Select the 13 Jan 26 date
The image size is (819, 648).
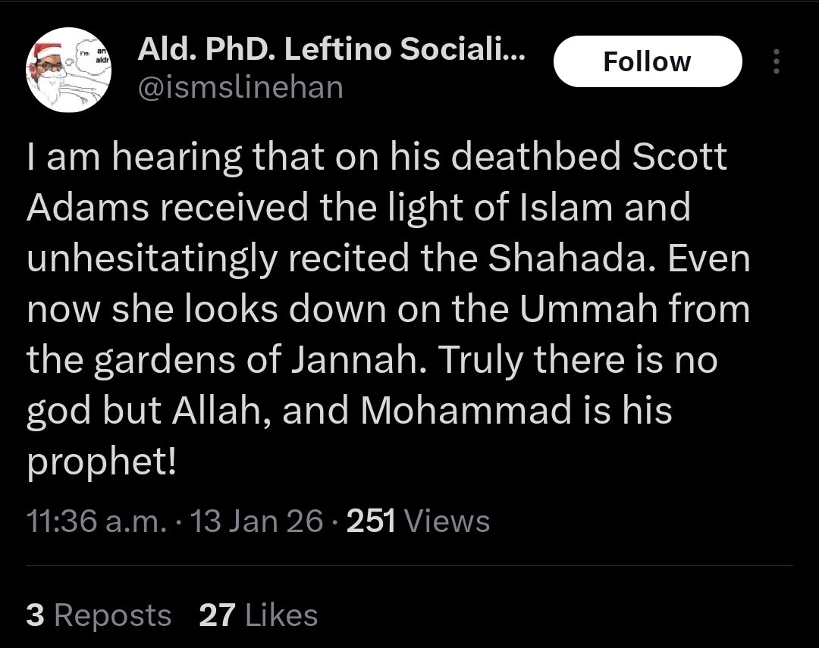click(257, 521)
